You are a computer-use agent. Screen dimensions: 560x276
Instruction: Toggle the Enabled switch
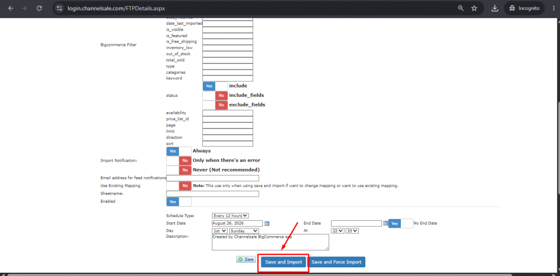[x=179, y=202]
